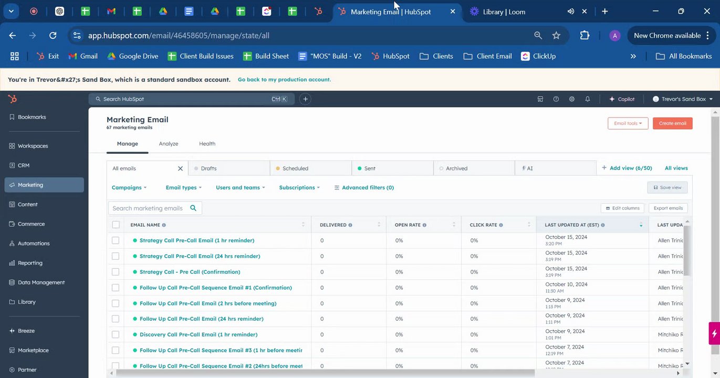Select the Scheduled view tab
Viewport: 720px width, 378px height.
[311, 169]
